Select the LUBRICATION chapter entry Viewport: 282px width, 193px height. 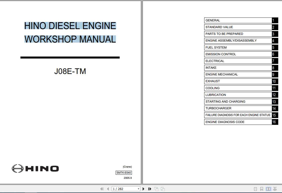(x=241, y=95)
